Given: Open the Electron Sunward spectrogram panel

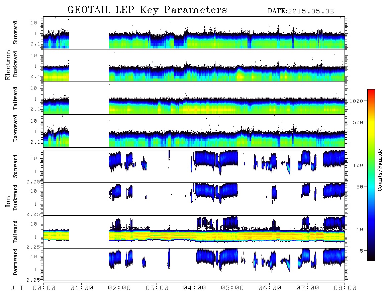Looking at the screenshot, I should pyautogui.click(x=194, y=33).
